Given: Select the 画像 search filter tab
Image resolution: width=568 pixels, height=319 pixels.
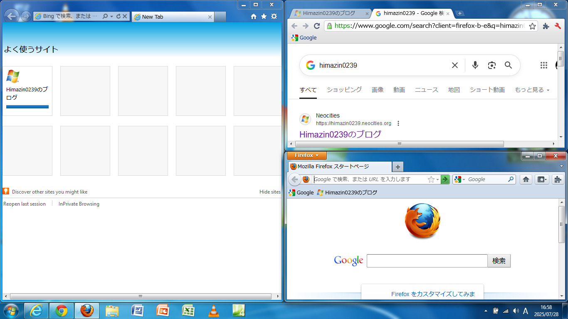Looking at the screenshot, I should click(x=378, y=90).
